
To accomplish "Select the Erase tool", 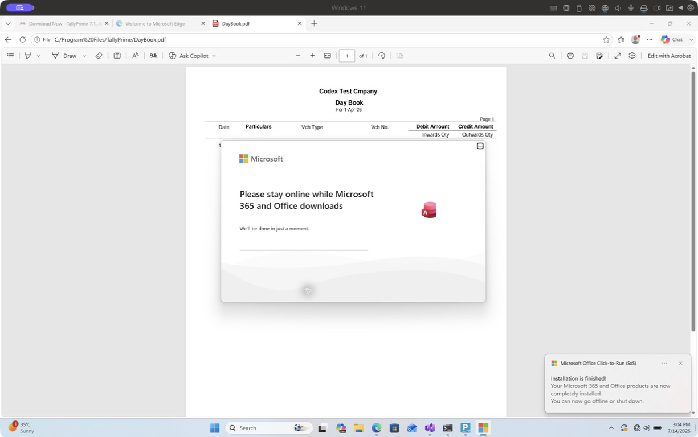I will (99, 56).
